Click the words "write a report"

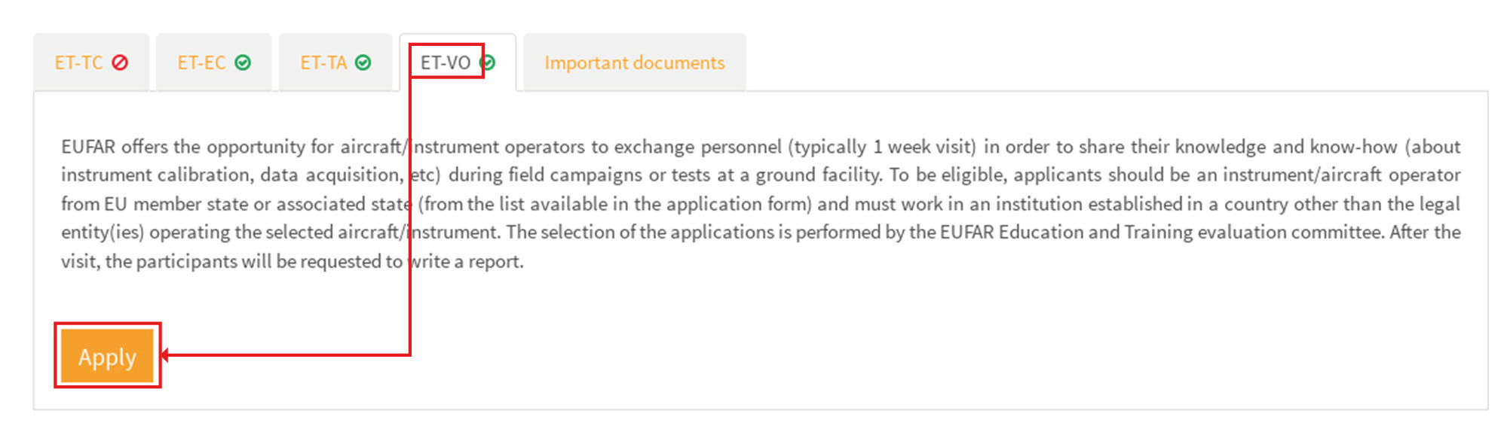coord(465,262)
